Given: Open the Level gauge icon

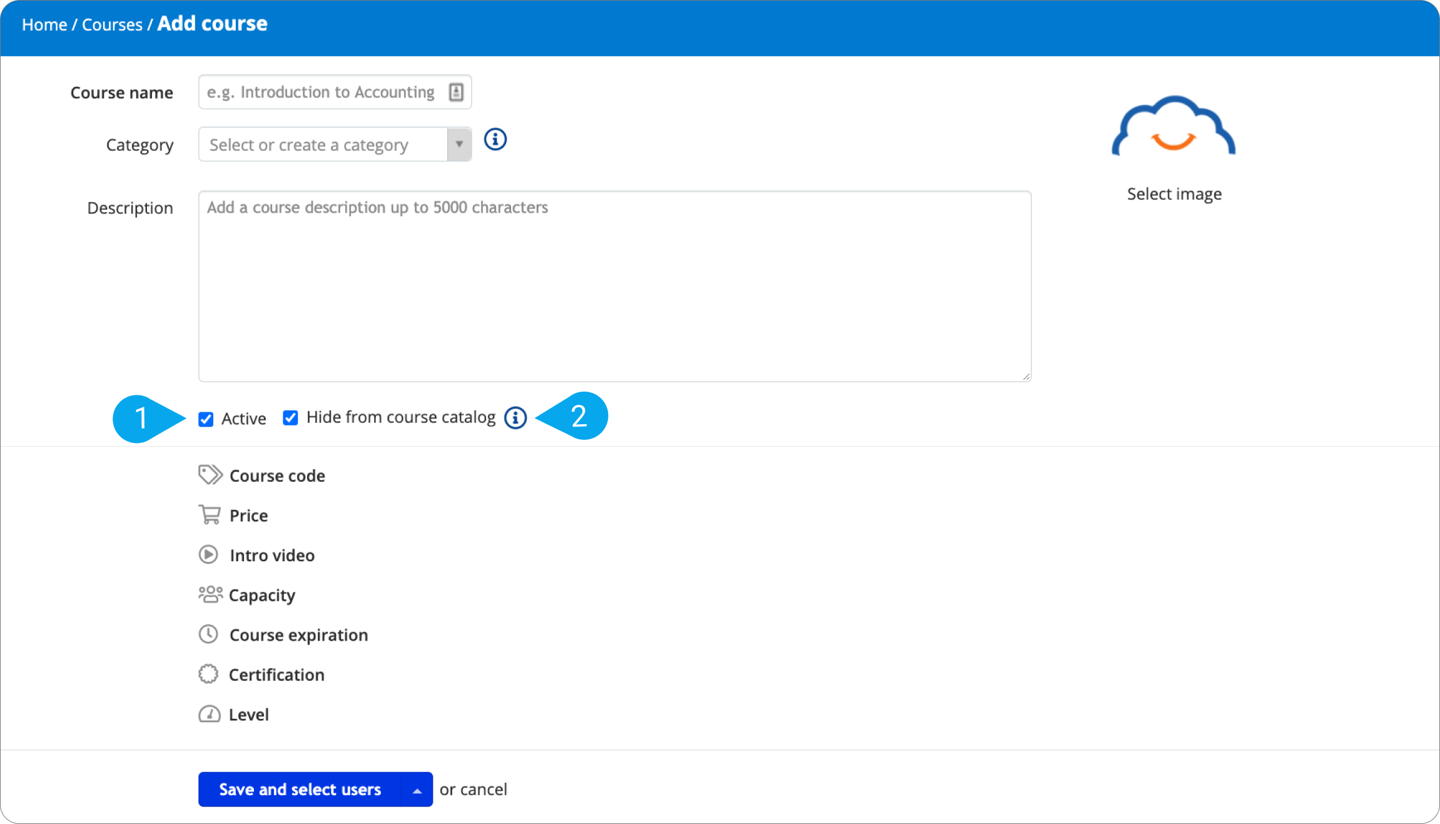Looking at the screenshot, I should click(210, 714).
